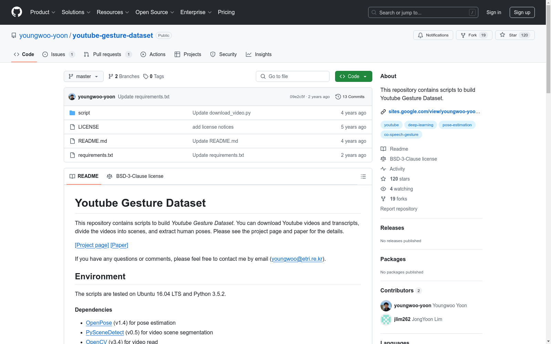This screenshot has height=344, width=551.
Task: Click the LICENSE file icon
Action: click(x=72, y=127)
